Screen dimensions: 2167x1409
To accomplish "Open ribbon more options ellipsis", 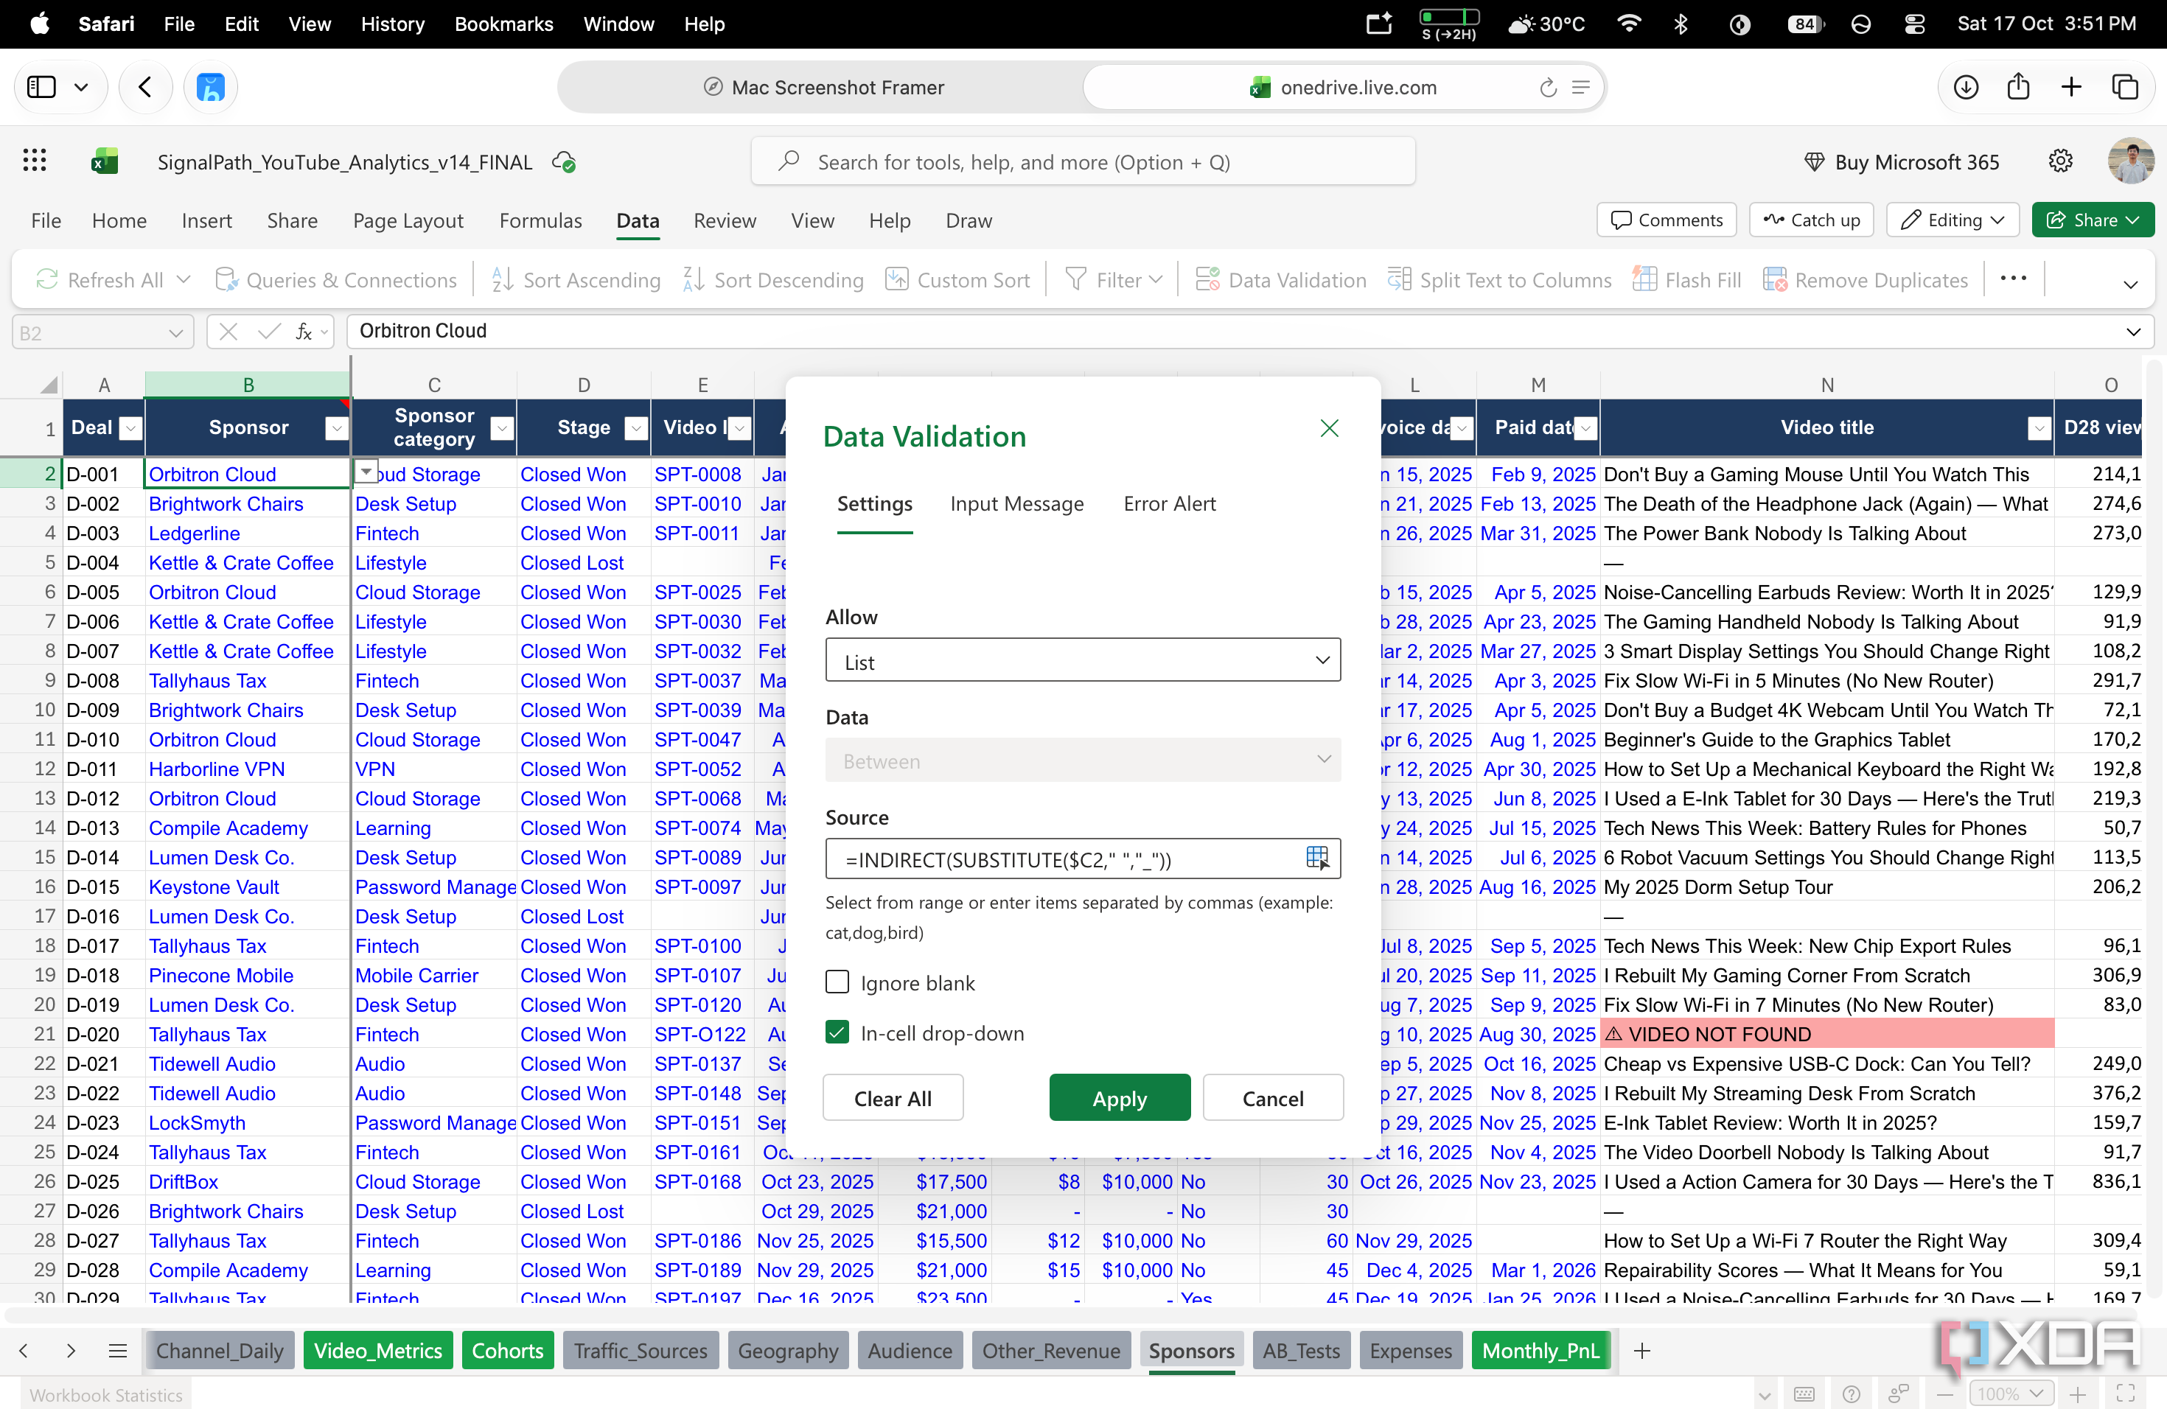I will 2013,279.
